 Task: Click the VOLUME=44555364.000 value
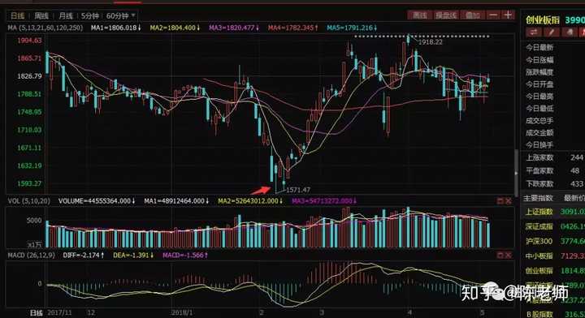[x=97, y=201]
